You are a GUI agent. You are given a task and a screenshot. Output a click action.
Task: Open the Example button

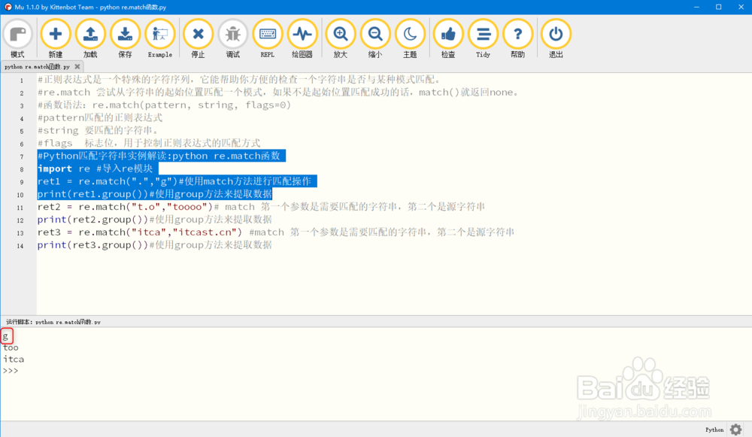159,38
